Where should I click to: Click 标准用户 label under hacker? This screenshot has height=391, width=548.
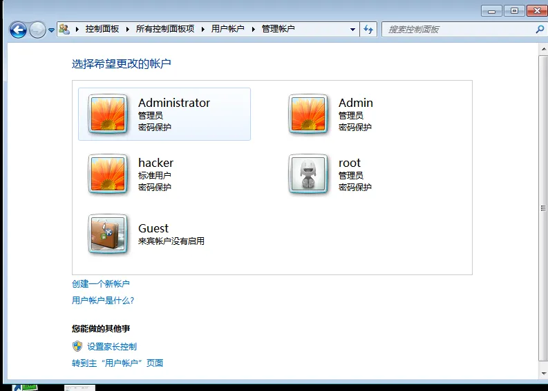click(x=155, y=175)
